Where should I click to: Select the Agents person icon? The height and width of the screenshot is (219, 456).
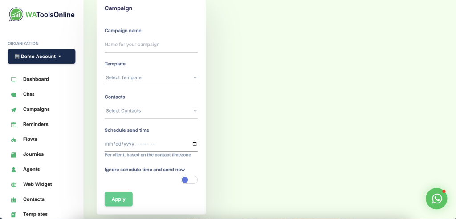[13, 170]
